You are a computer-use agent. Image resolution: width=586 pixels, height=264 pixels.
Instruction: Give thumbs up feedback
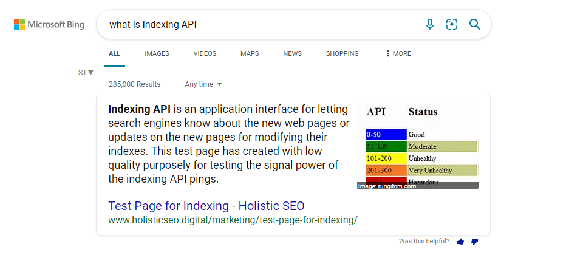pyautogui.click(x=460, y=242)
